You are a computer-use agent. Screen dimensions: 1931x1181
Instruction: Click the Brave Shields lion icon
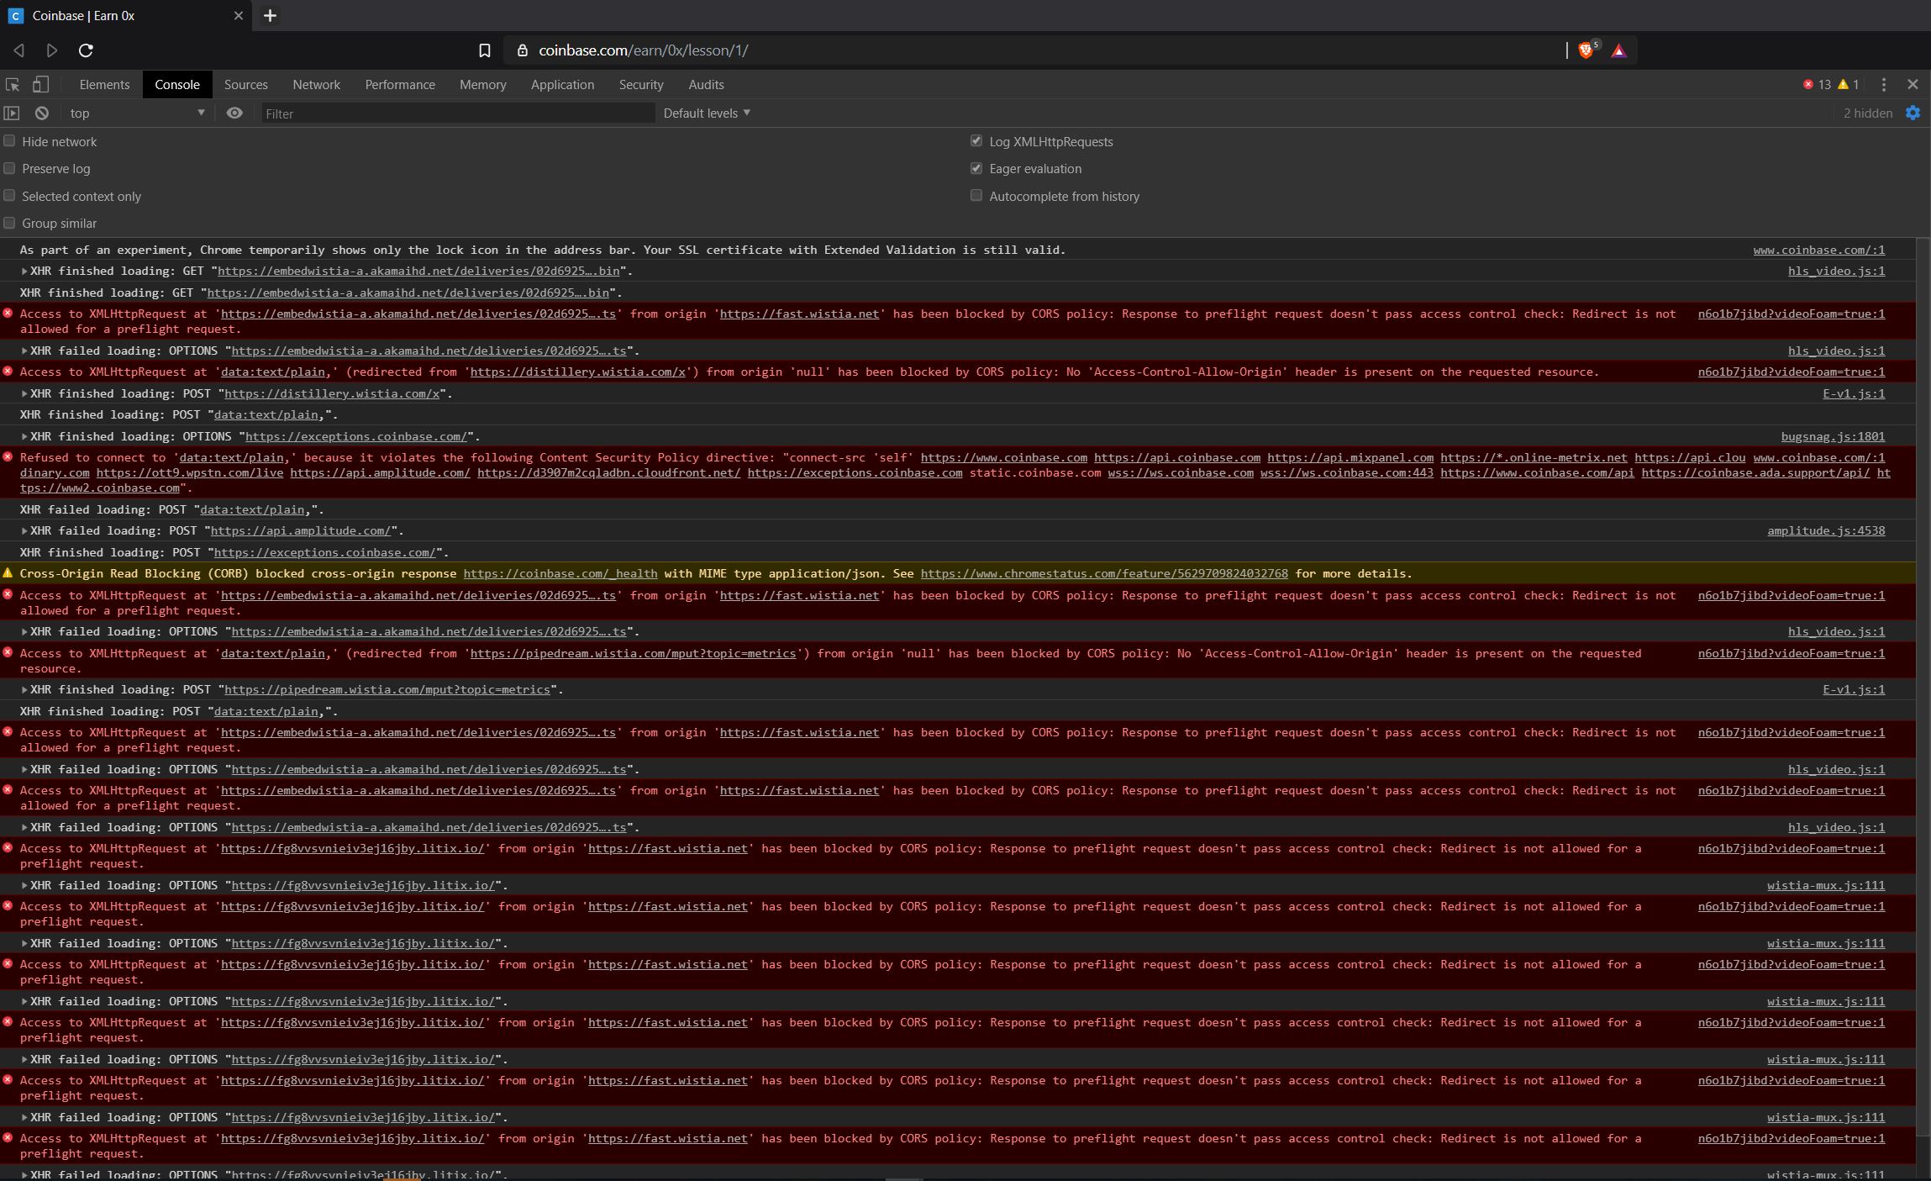coord(1586,50)
